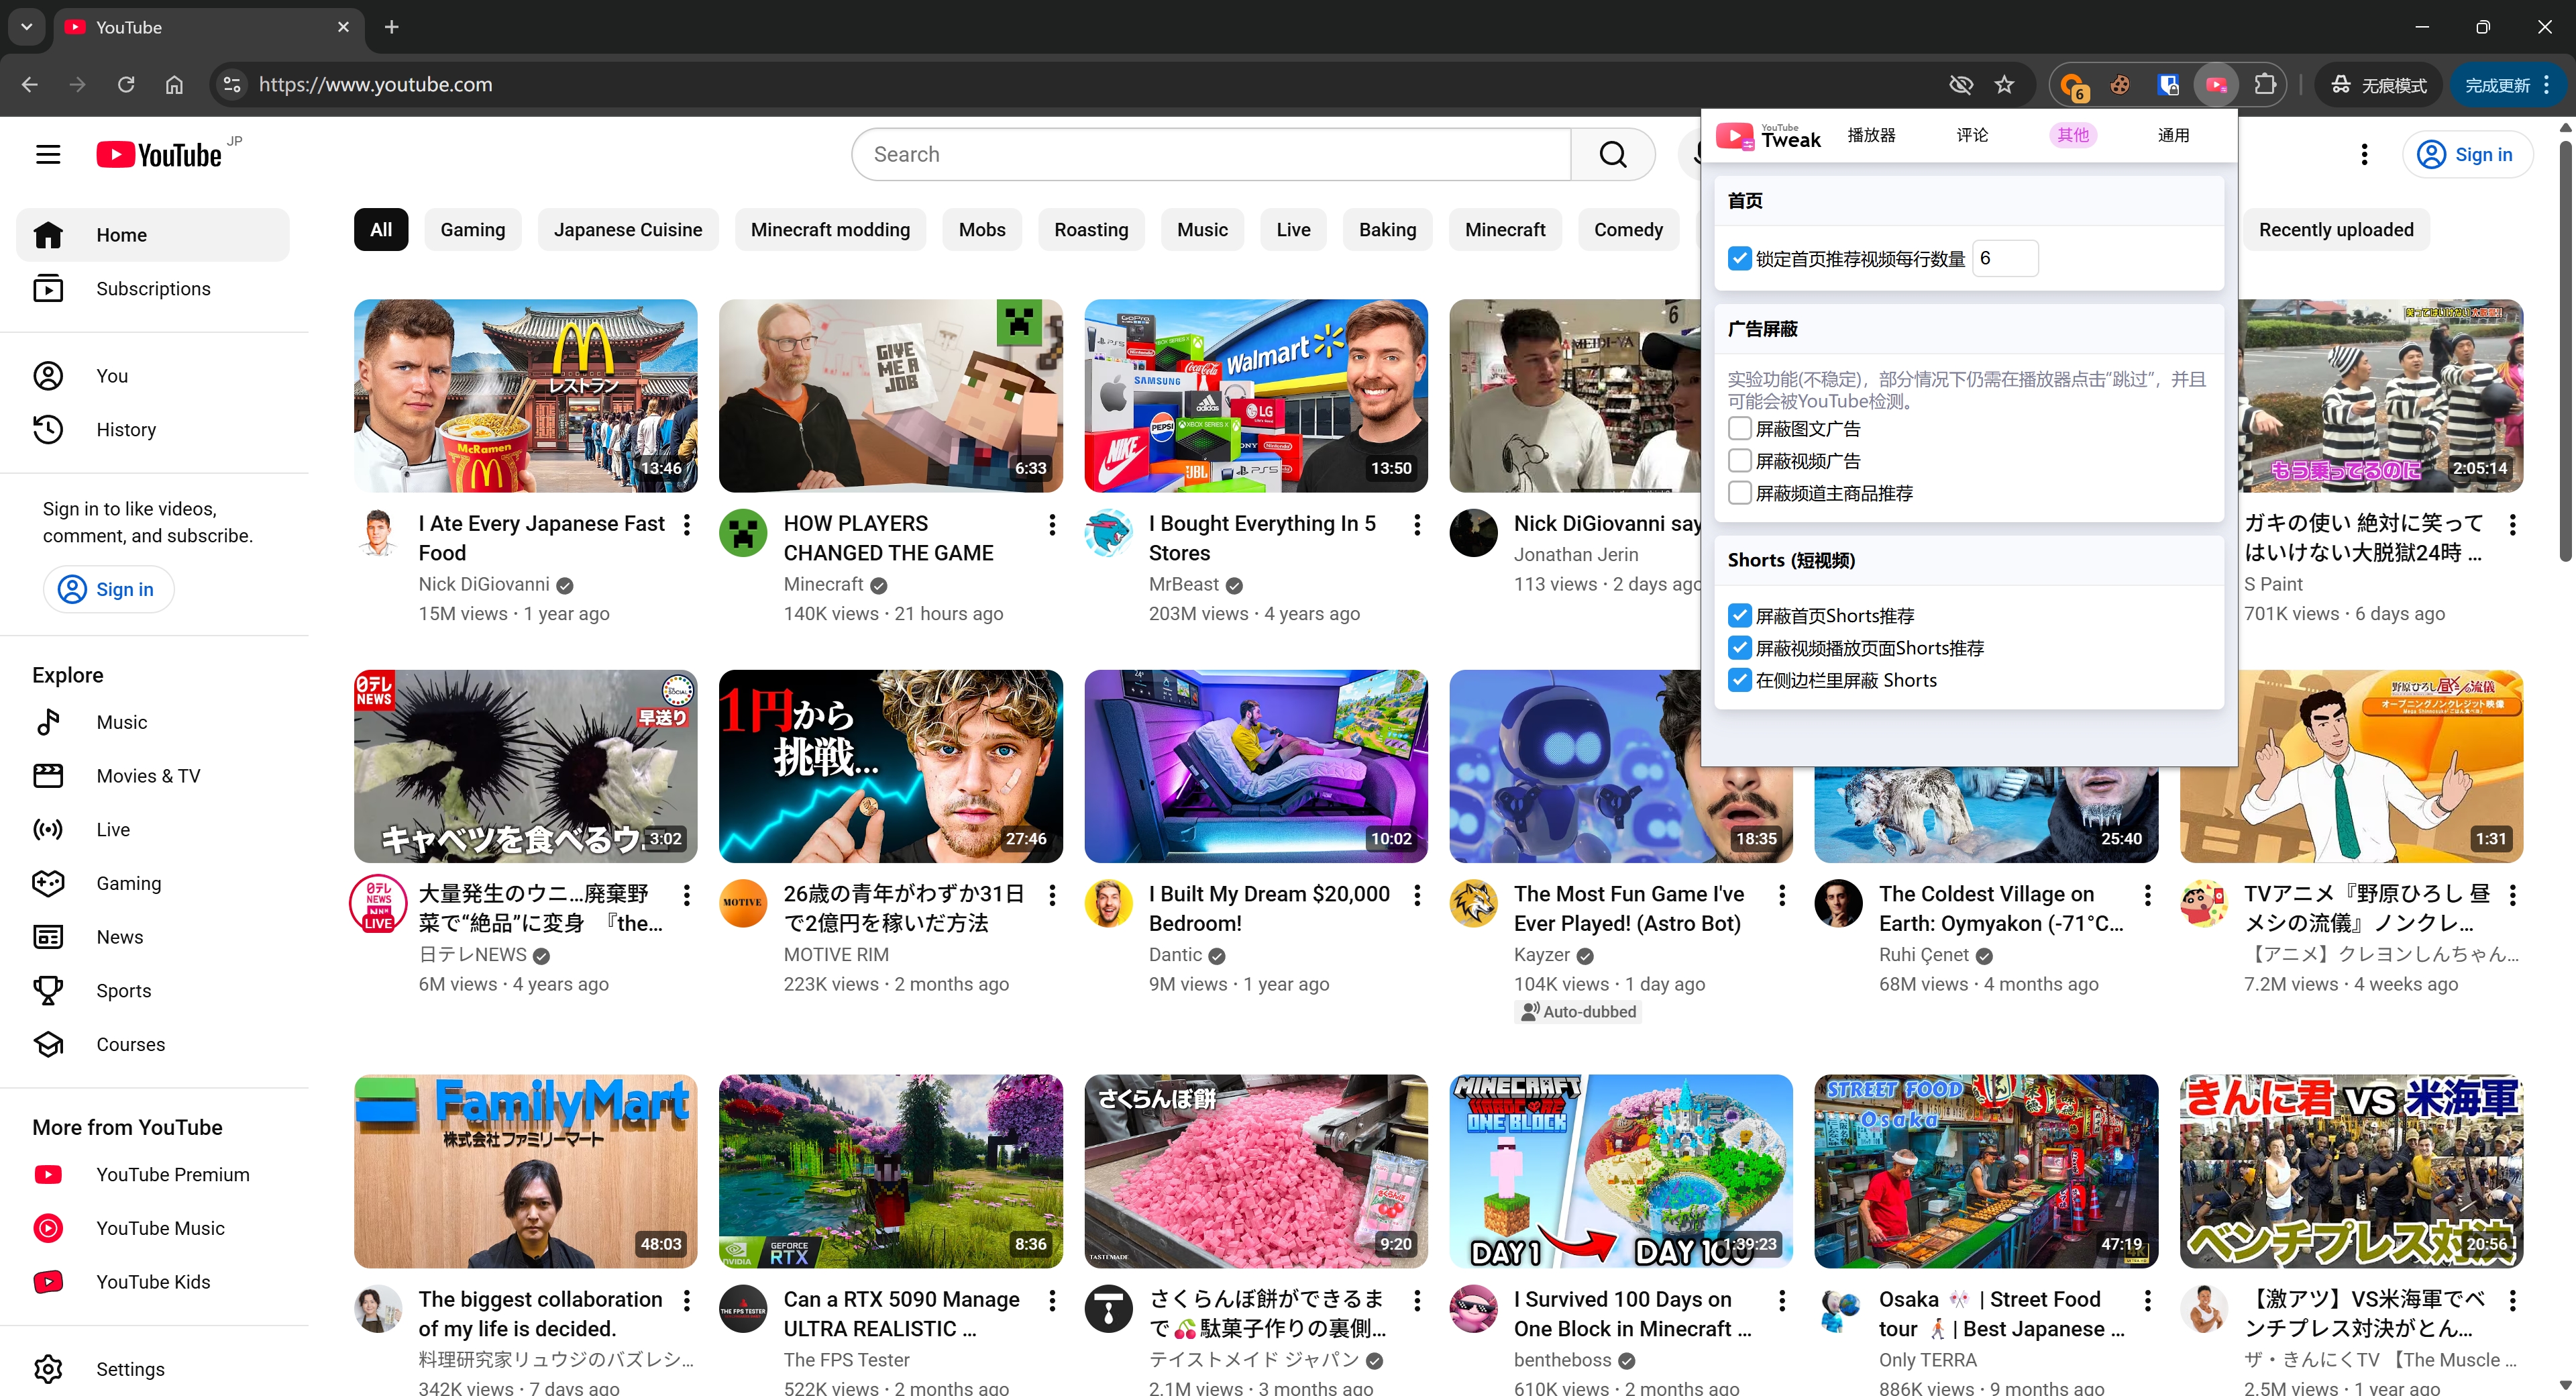The height and width of the screenshot is (1396, 2576).
Task: Open the History sidebar item
Action: point(126,430)
